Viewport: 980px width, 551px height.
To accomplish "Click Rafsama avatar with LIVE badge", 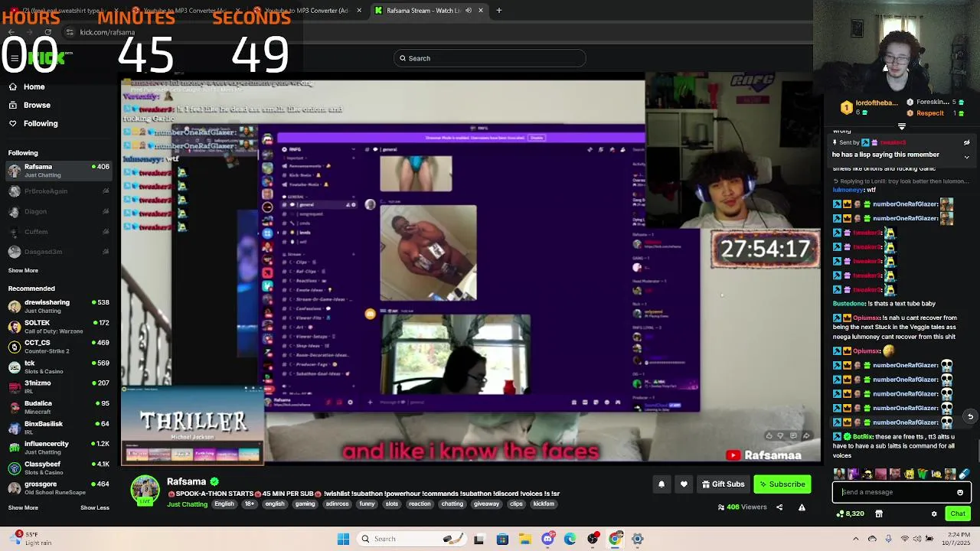I will [145, 491].
